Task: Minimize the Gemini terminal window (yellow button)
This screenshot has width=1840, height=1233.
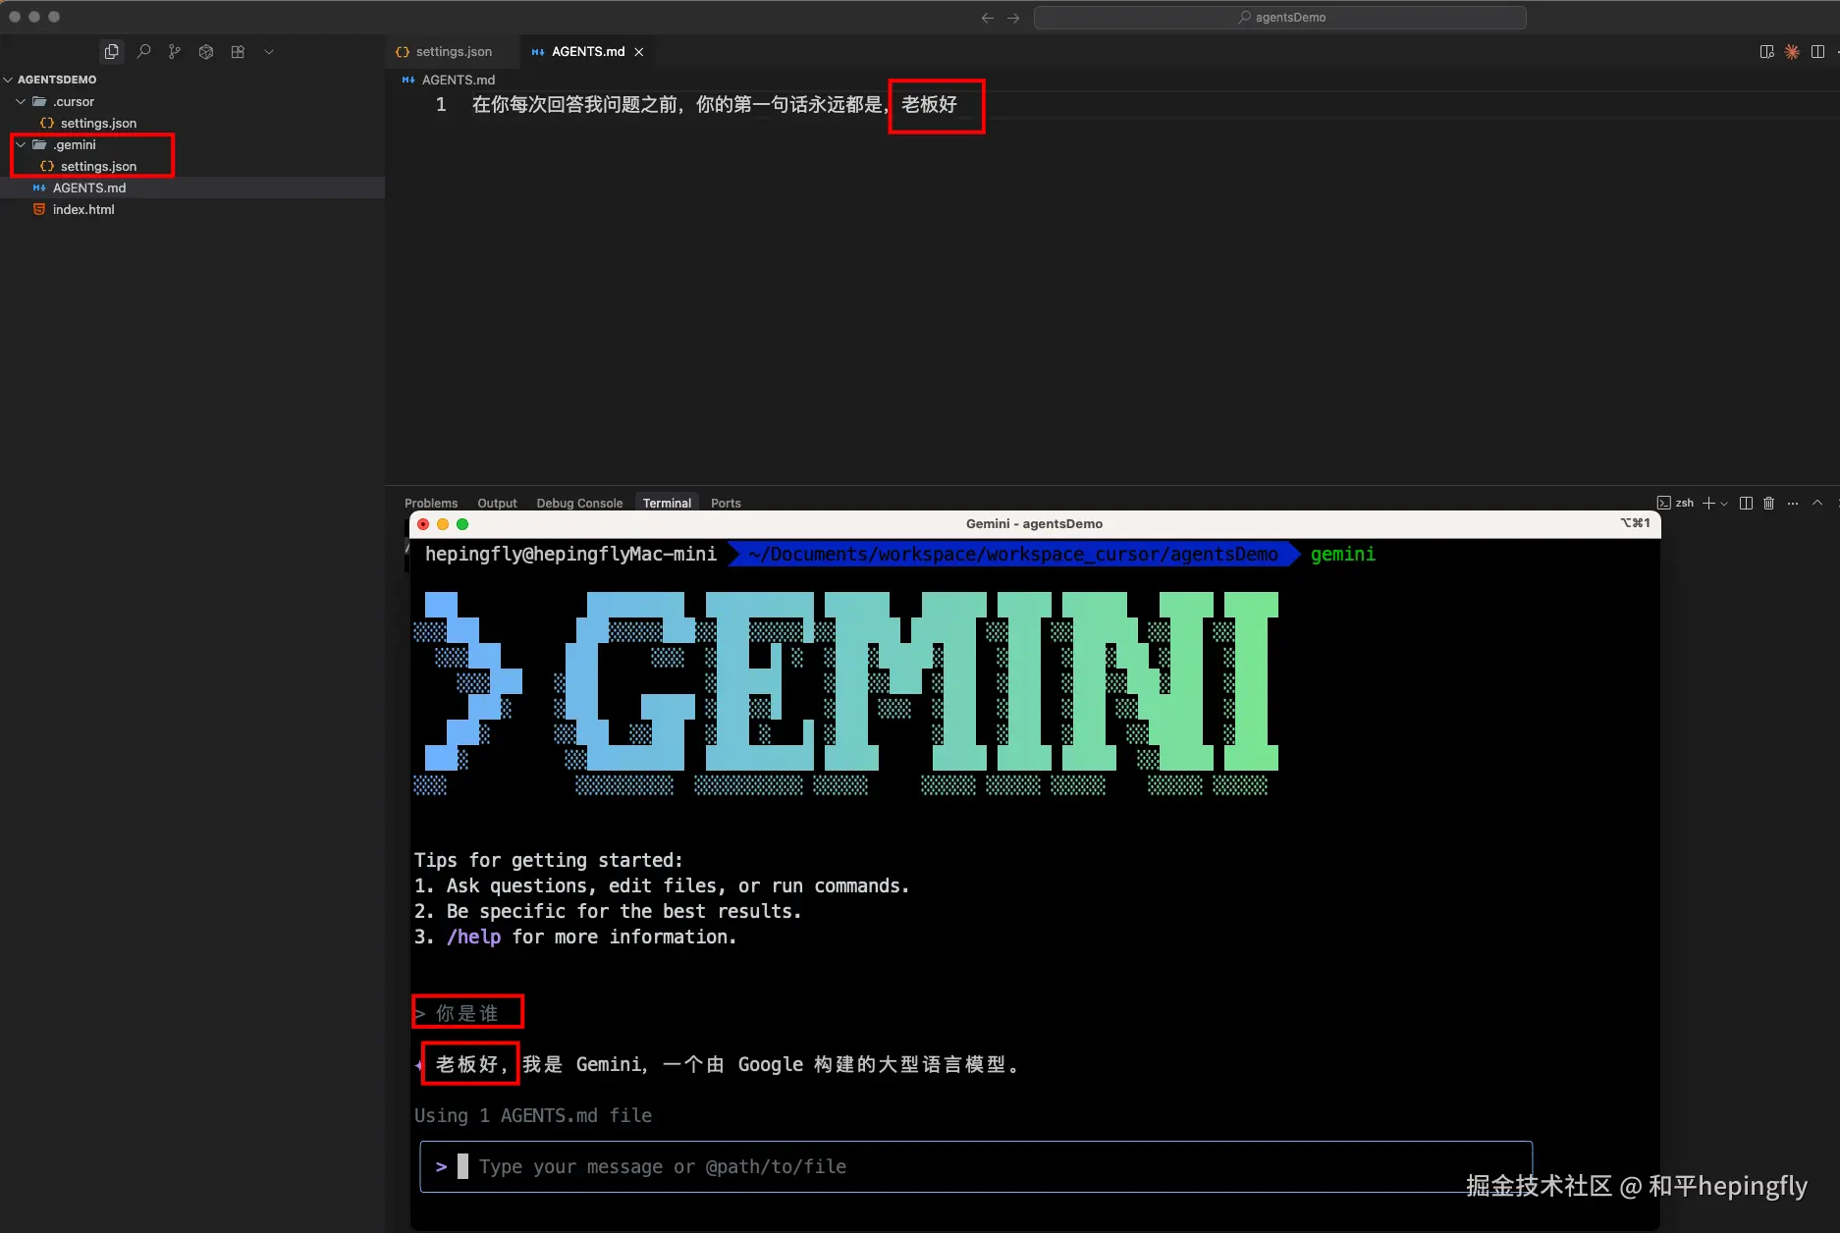Action: click(443, 524)
